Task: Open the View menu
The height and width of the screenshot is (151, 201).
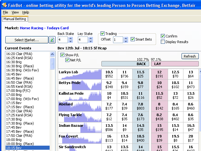Action: (x=15, y=12)
